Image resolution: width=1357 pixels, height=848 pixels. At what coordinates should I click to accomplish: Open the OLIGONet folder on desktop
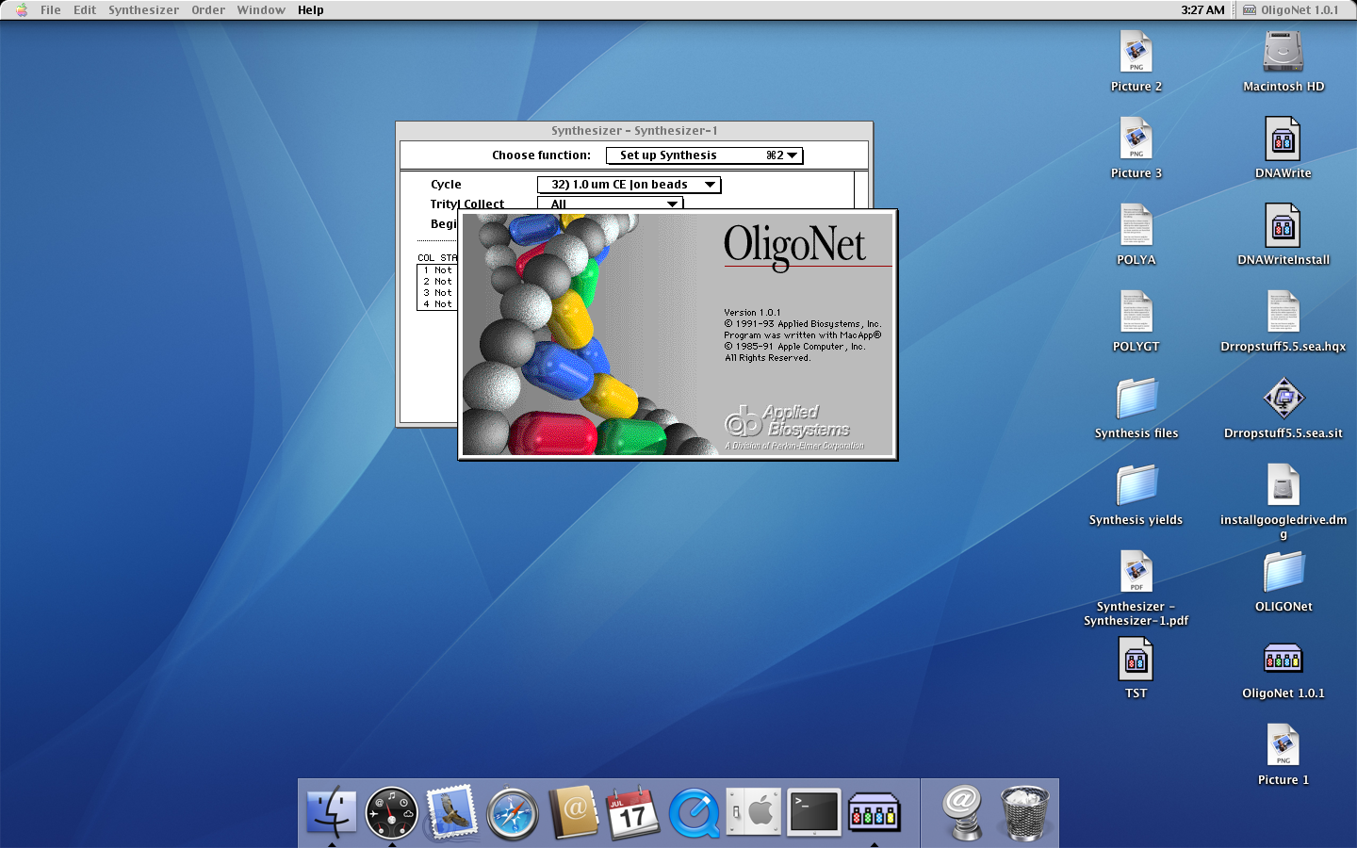pos(1283,573)
